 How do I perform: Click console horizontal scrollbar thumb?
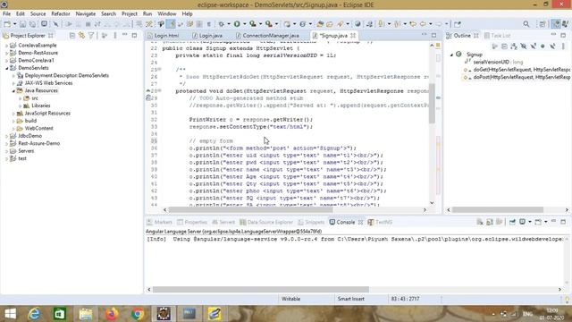tap(260, 290)
